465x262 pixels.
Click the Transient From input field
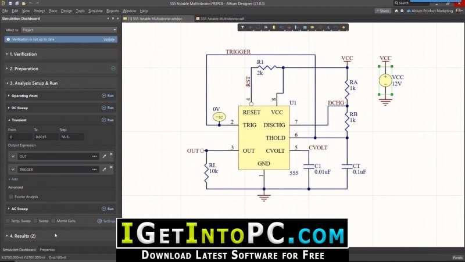pos(20,137)
